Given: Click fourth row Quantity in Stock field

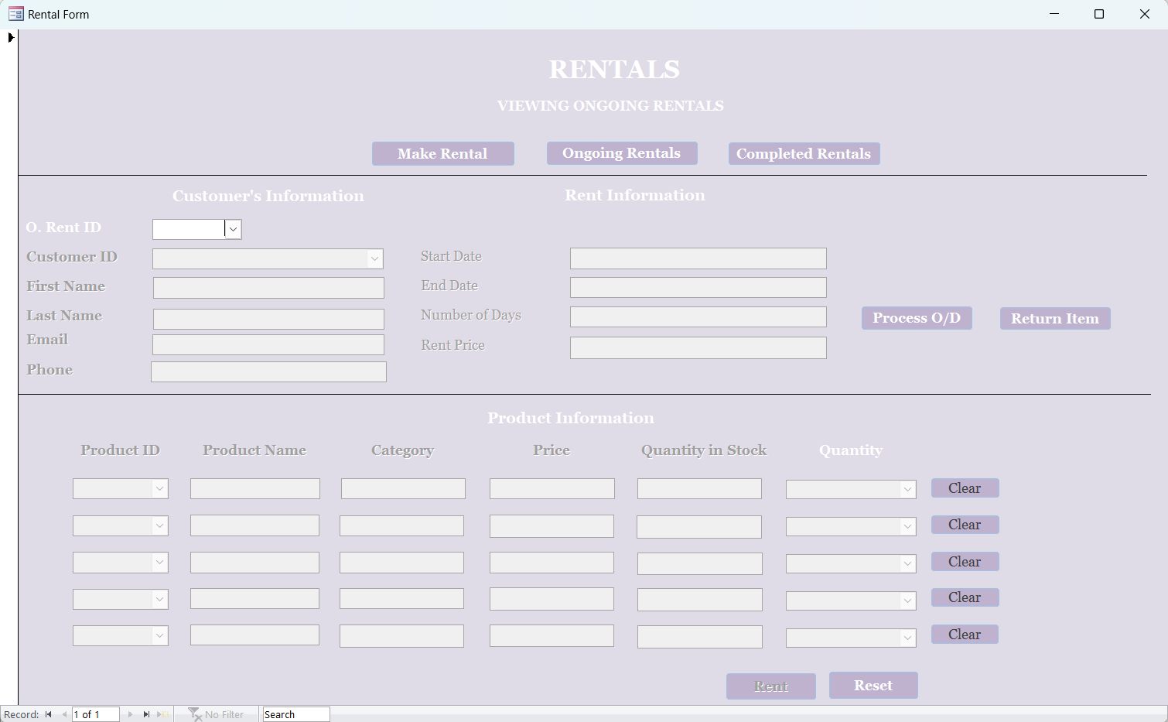Looking at the screenshot, I should [700, 600].
